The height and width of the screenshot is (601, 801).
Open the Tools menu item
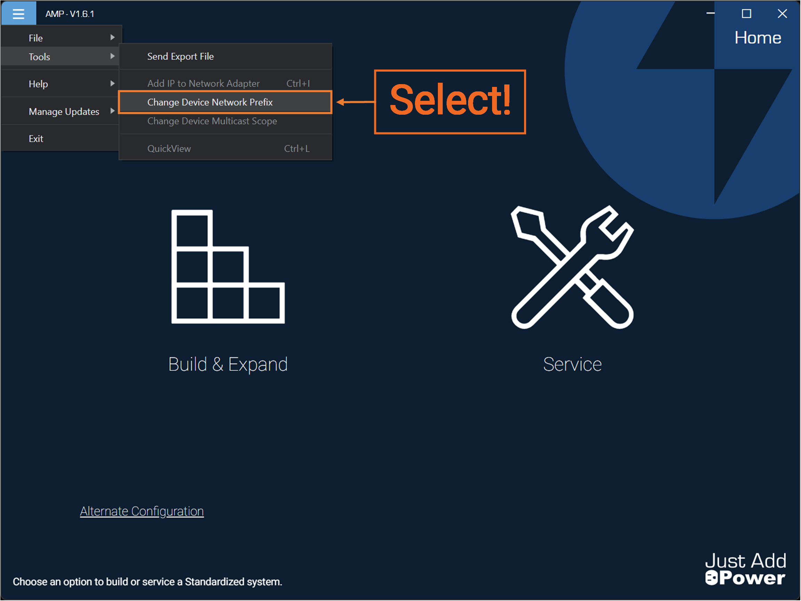click(39, 57)
